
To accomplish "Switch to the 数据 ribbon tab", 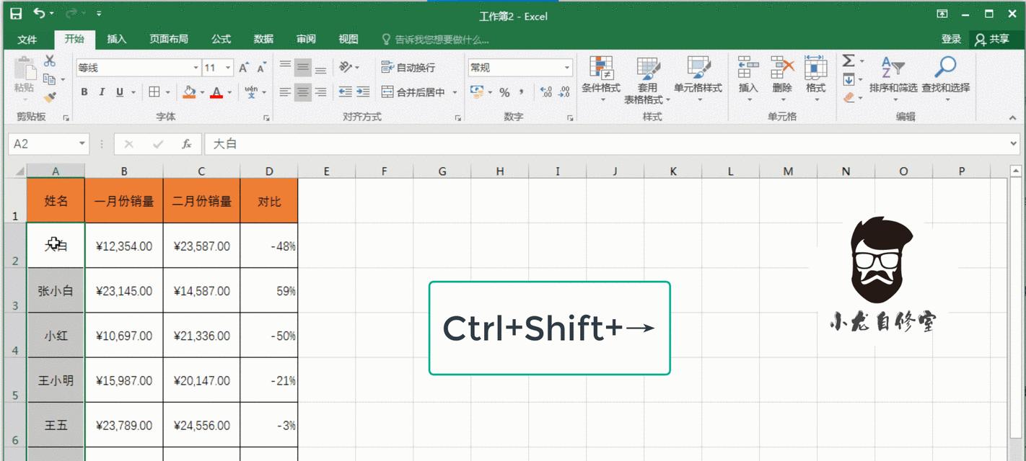I will 263,40.
